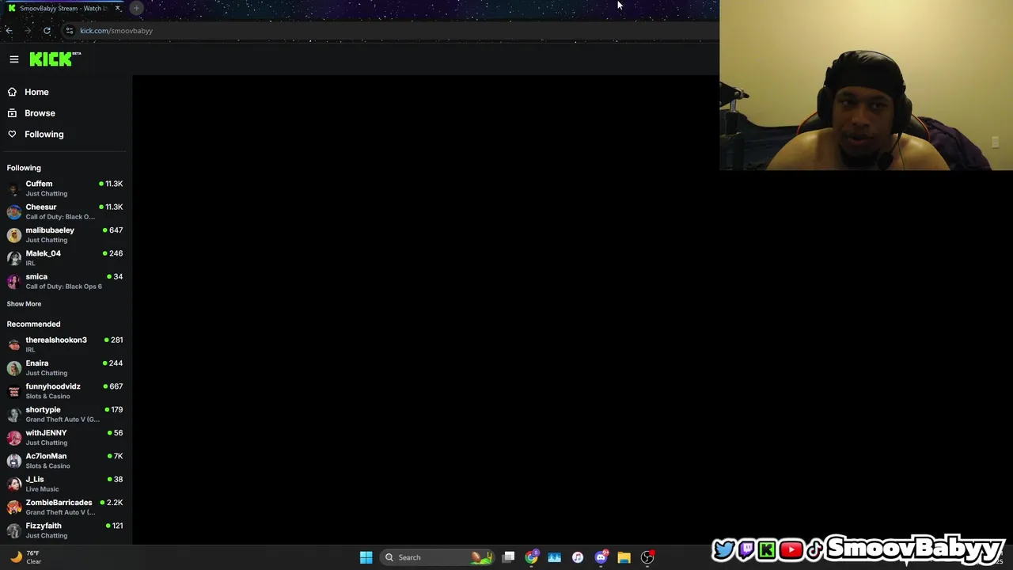Go back in the browser

(x=9, y=31)
